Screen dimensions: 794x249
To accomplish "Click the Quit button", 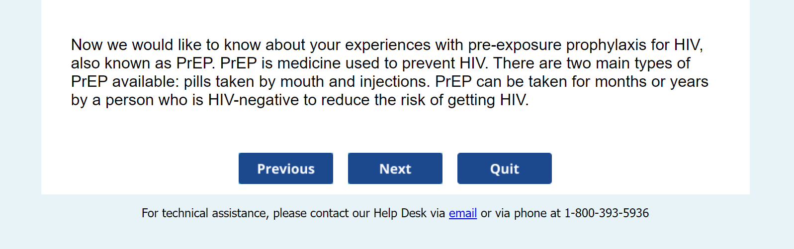I will coord(504,169).
